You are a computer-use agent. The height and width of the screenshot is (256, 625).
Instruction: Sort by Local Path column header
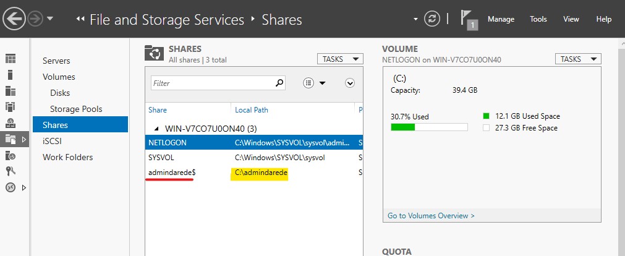click(252, 110)
